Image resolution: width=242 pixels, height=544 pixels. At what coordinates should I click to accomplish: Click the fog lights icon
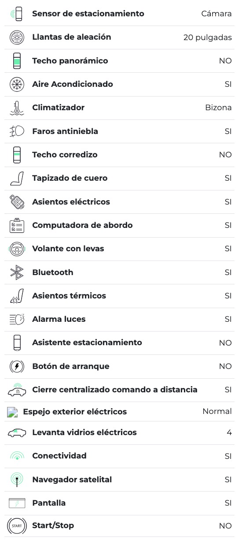click(x=17, y=131)
